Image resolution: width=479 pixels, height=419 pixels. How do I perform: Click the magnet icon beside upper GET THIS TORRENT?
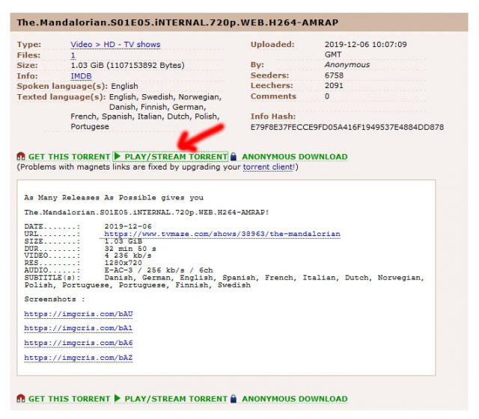[x=20, y=156]
